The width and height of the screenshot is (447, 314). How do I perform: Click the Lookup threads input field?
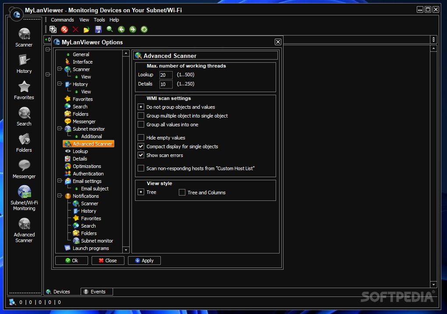point(166,75)
